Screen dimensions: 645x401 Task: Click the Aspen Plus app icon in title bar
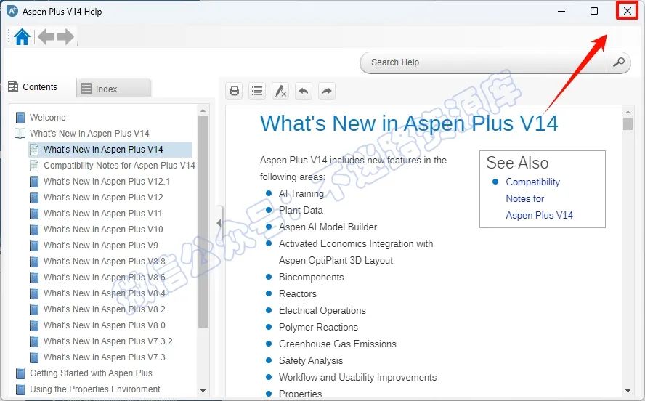[12, 11]
